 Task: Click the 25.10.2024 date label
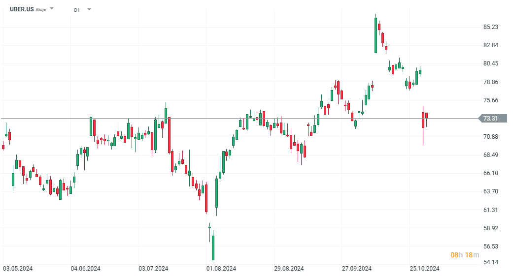coord(425,269)
